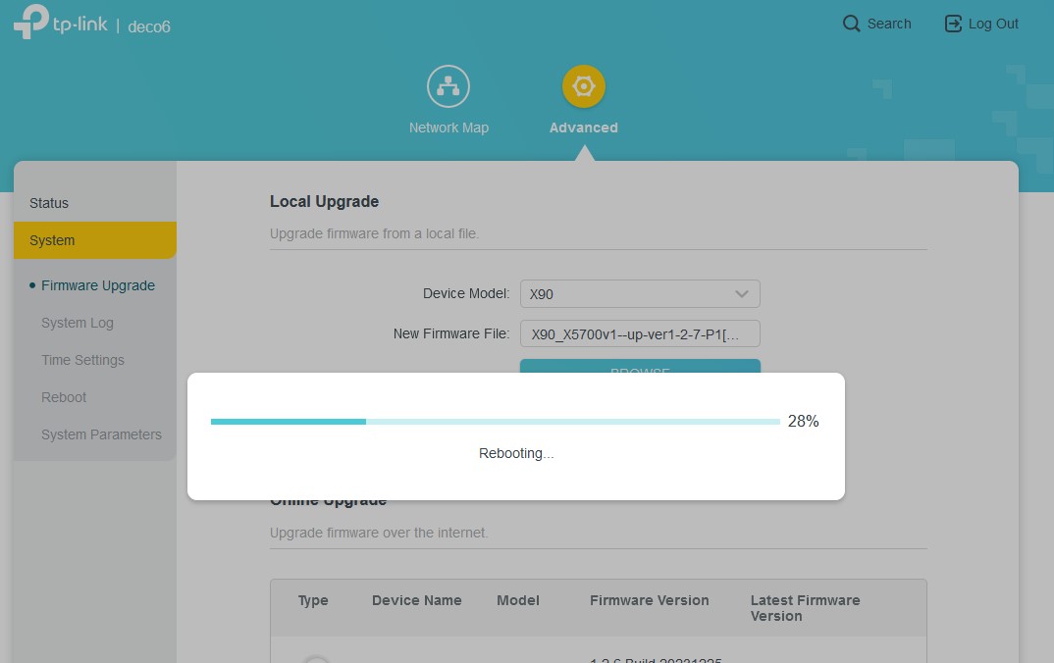This screenshot has width=1054, height=663.
Task: Click the Log Out arrow icon
Action: point(953,24)
